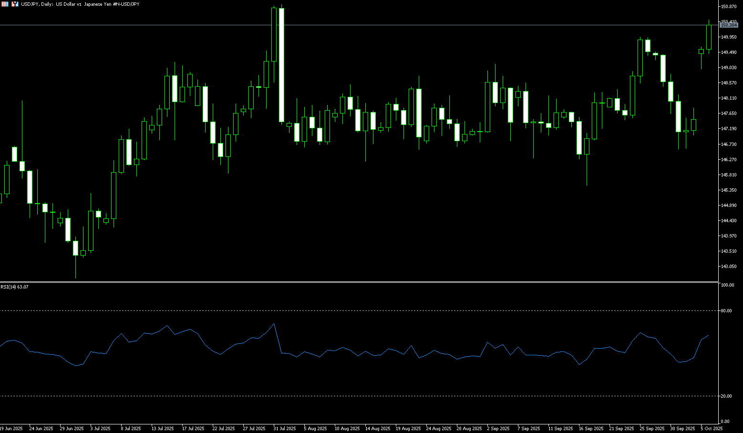Click the 150.870 price scale label
This screenshot has width=743, height=433.
click(729, 7)
